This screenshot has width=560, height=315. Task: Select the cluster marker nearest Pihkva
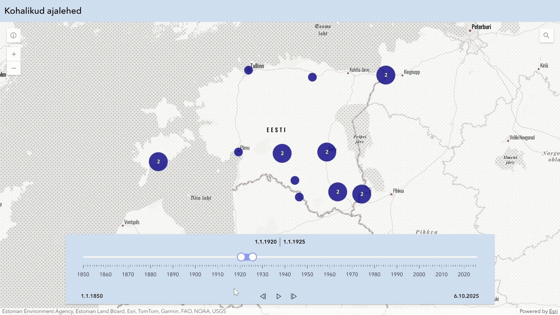(362, 194)
